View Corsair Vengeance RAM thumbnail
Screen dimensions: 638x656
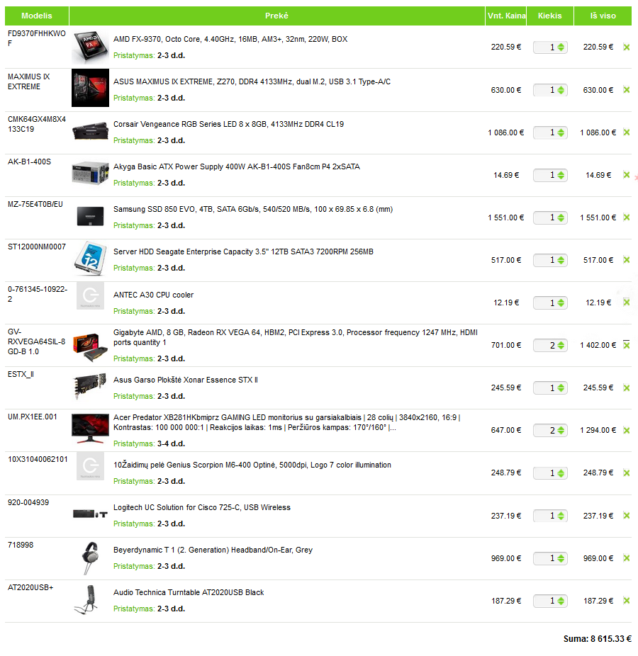90,130
